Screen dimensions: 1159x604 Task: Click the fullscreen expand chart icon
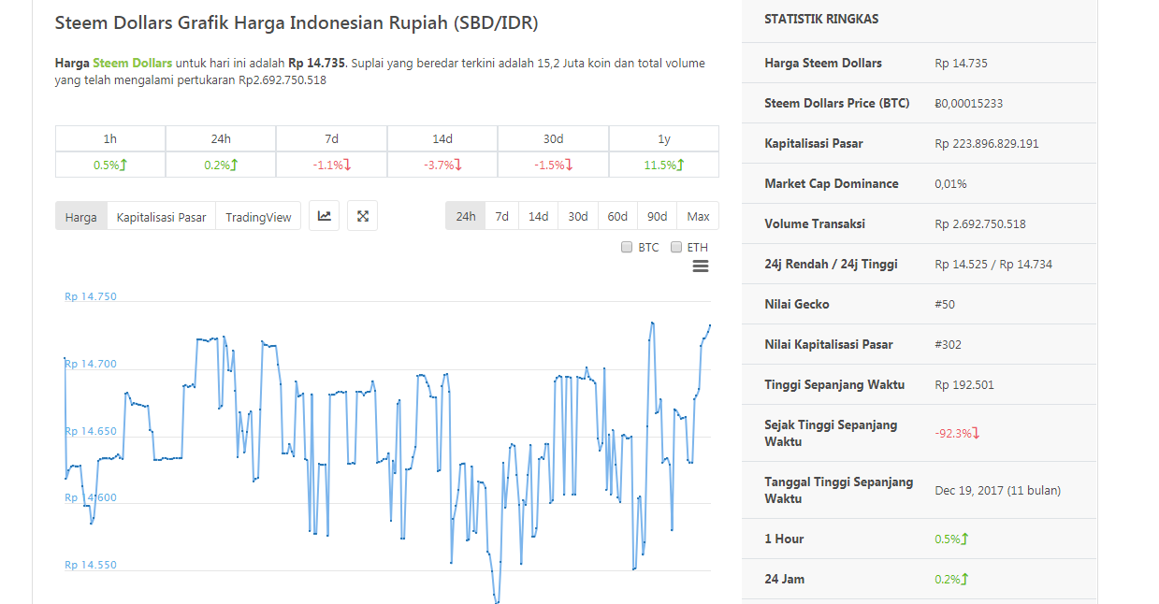click(363, 216)
